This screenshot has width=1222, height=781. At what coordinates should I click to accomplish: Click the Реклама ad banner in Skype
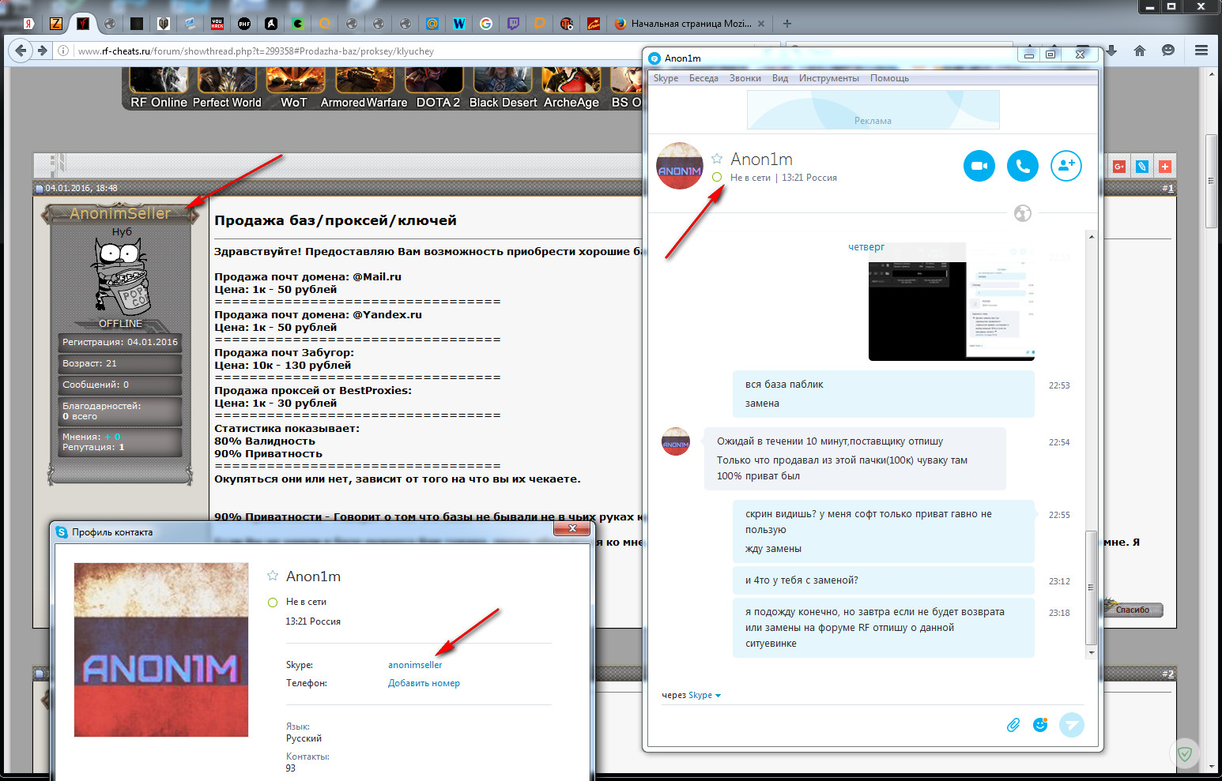(x=873, y=110)
